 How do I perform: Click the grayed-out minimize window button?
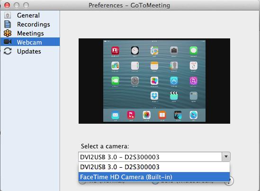(x=17, y=5)
